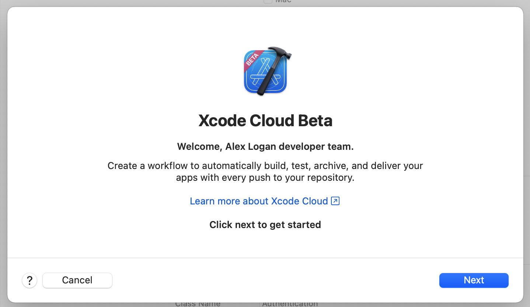Click the separator line above the buttons
The height and width of the screenshot is (307, 530).
(265, 258)
